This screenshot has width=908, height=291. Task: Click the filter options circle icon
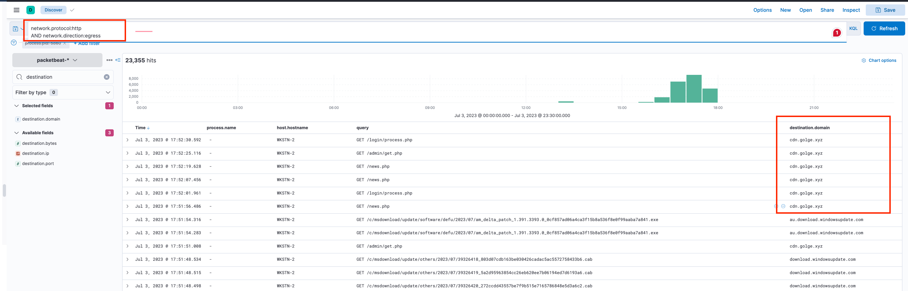[x=14, y=43]
